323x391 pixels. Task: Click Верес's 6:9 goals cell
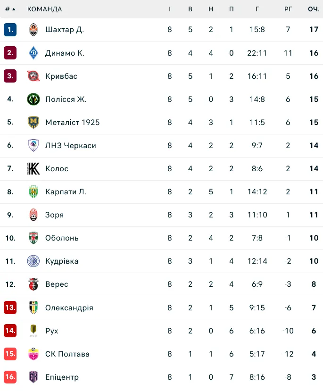pos(257,284)
